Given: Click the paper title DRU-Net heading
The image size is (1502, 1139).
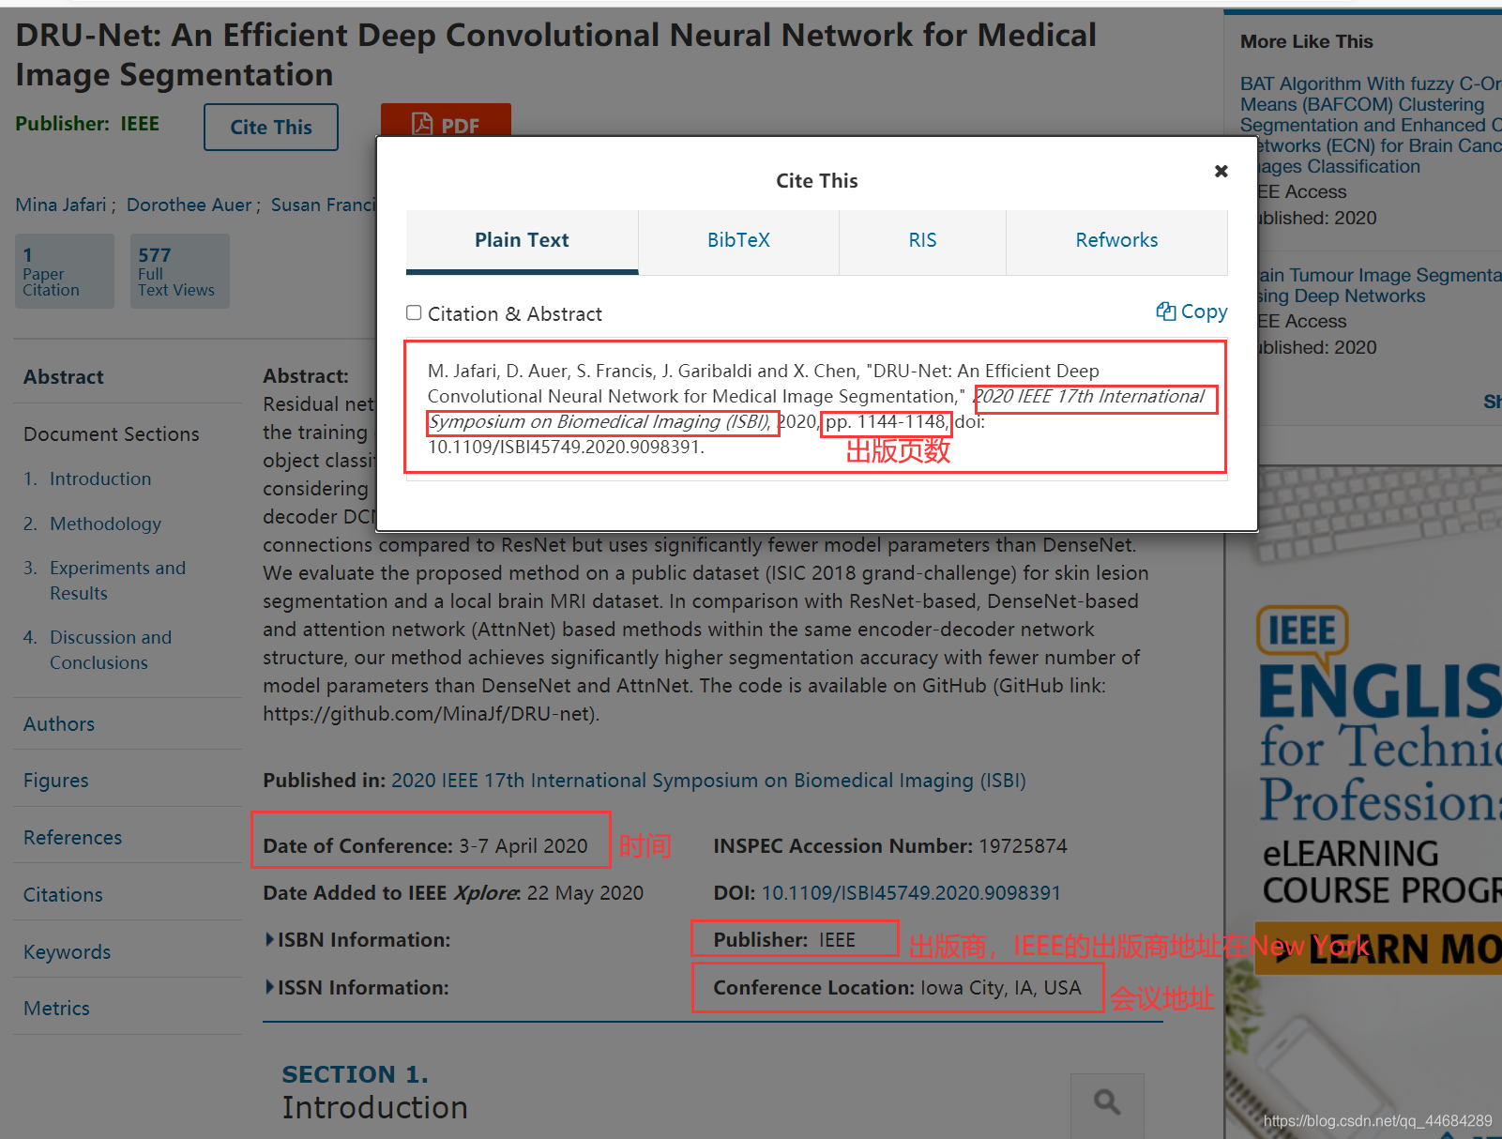Looking at the screenshot, I should pyautogui.click(x=555, y=54).
